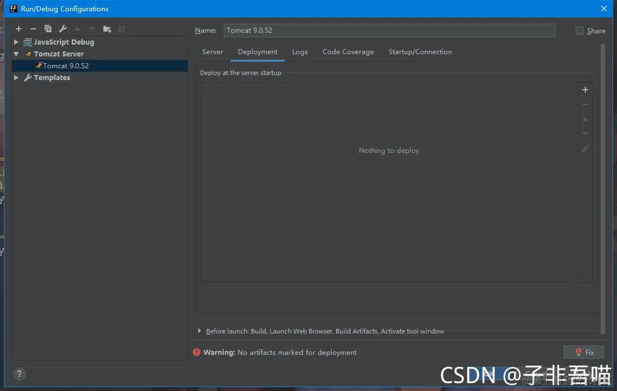Click the JavaScript Debug node icon
This screenshot has width=617, height=391.
(28, 42)
